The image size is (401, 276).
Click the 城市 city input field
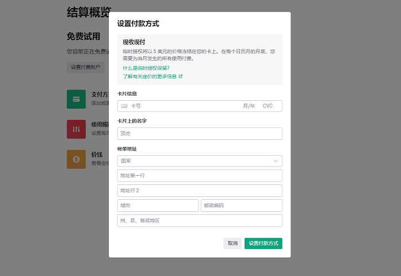(158, 206)
